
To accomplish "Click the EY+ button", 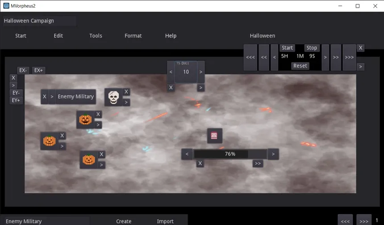I will [16, 100].
